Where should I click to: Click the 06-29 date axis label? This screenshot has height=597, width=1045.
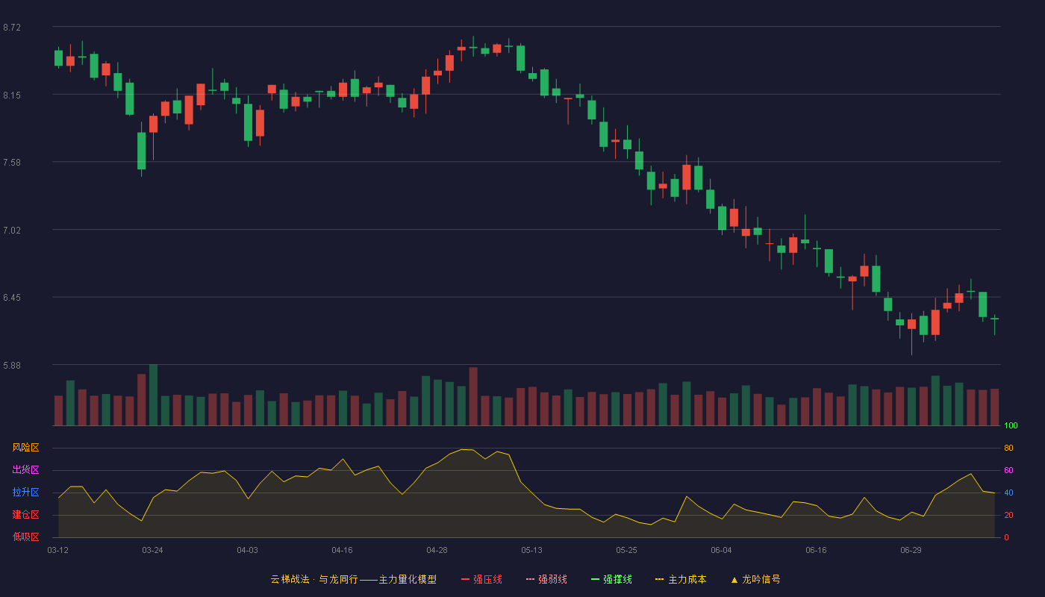pos(911,550)
